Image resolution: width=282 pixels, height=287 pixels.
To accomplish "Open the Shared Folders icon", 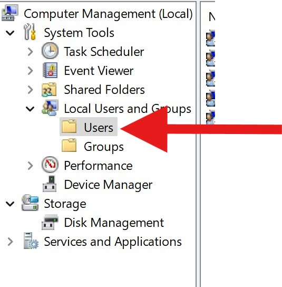I will click(49, 90).
